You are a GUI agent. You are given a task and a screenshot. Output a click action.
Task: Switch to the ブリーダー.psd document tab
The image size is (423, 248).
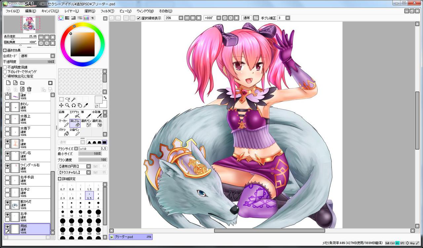131,237
